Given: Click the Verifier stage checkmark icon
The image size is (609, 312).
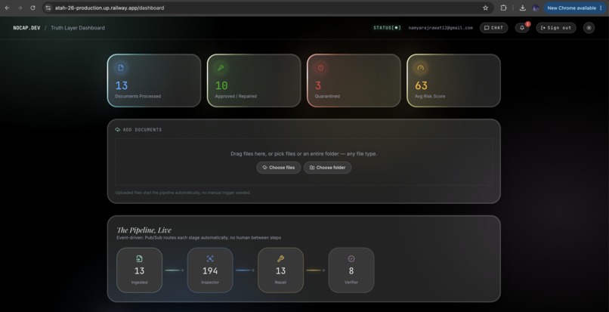Looking at the screenshot, I should 351,259.
